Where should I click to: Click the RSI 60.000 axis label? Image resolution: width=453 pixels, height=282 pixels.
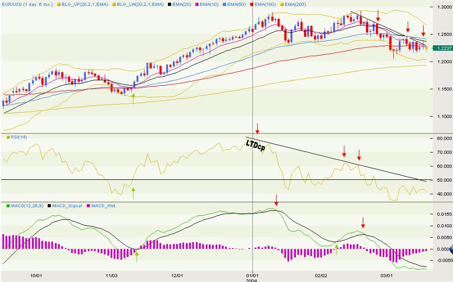click(x=445, y=166)
